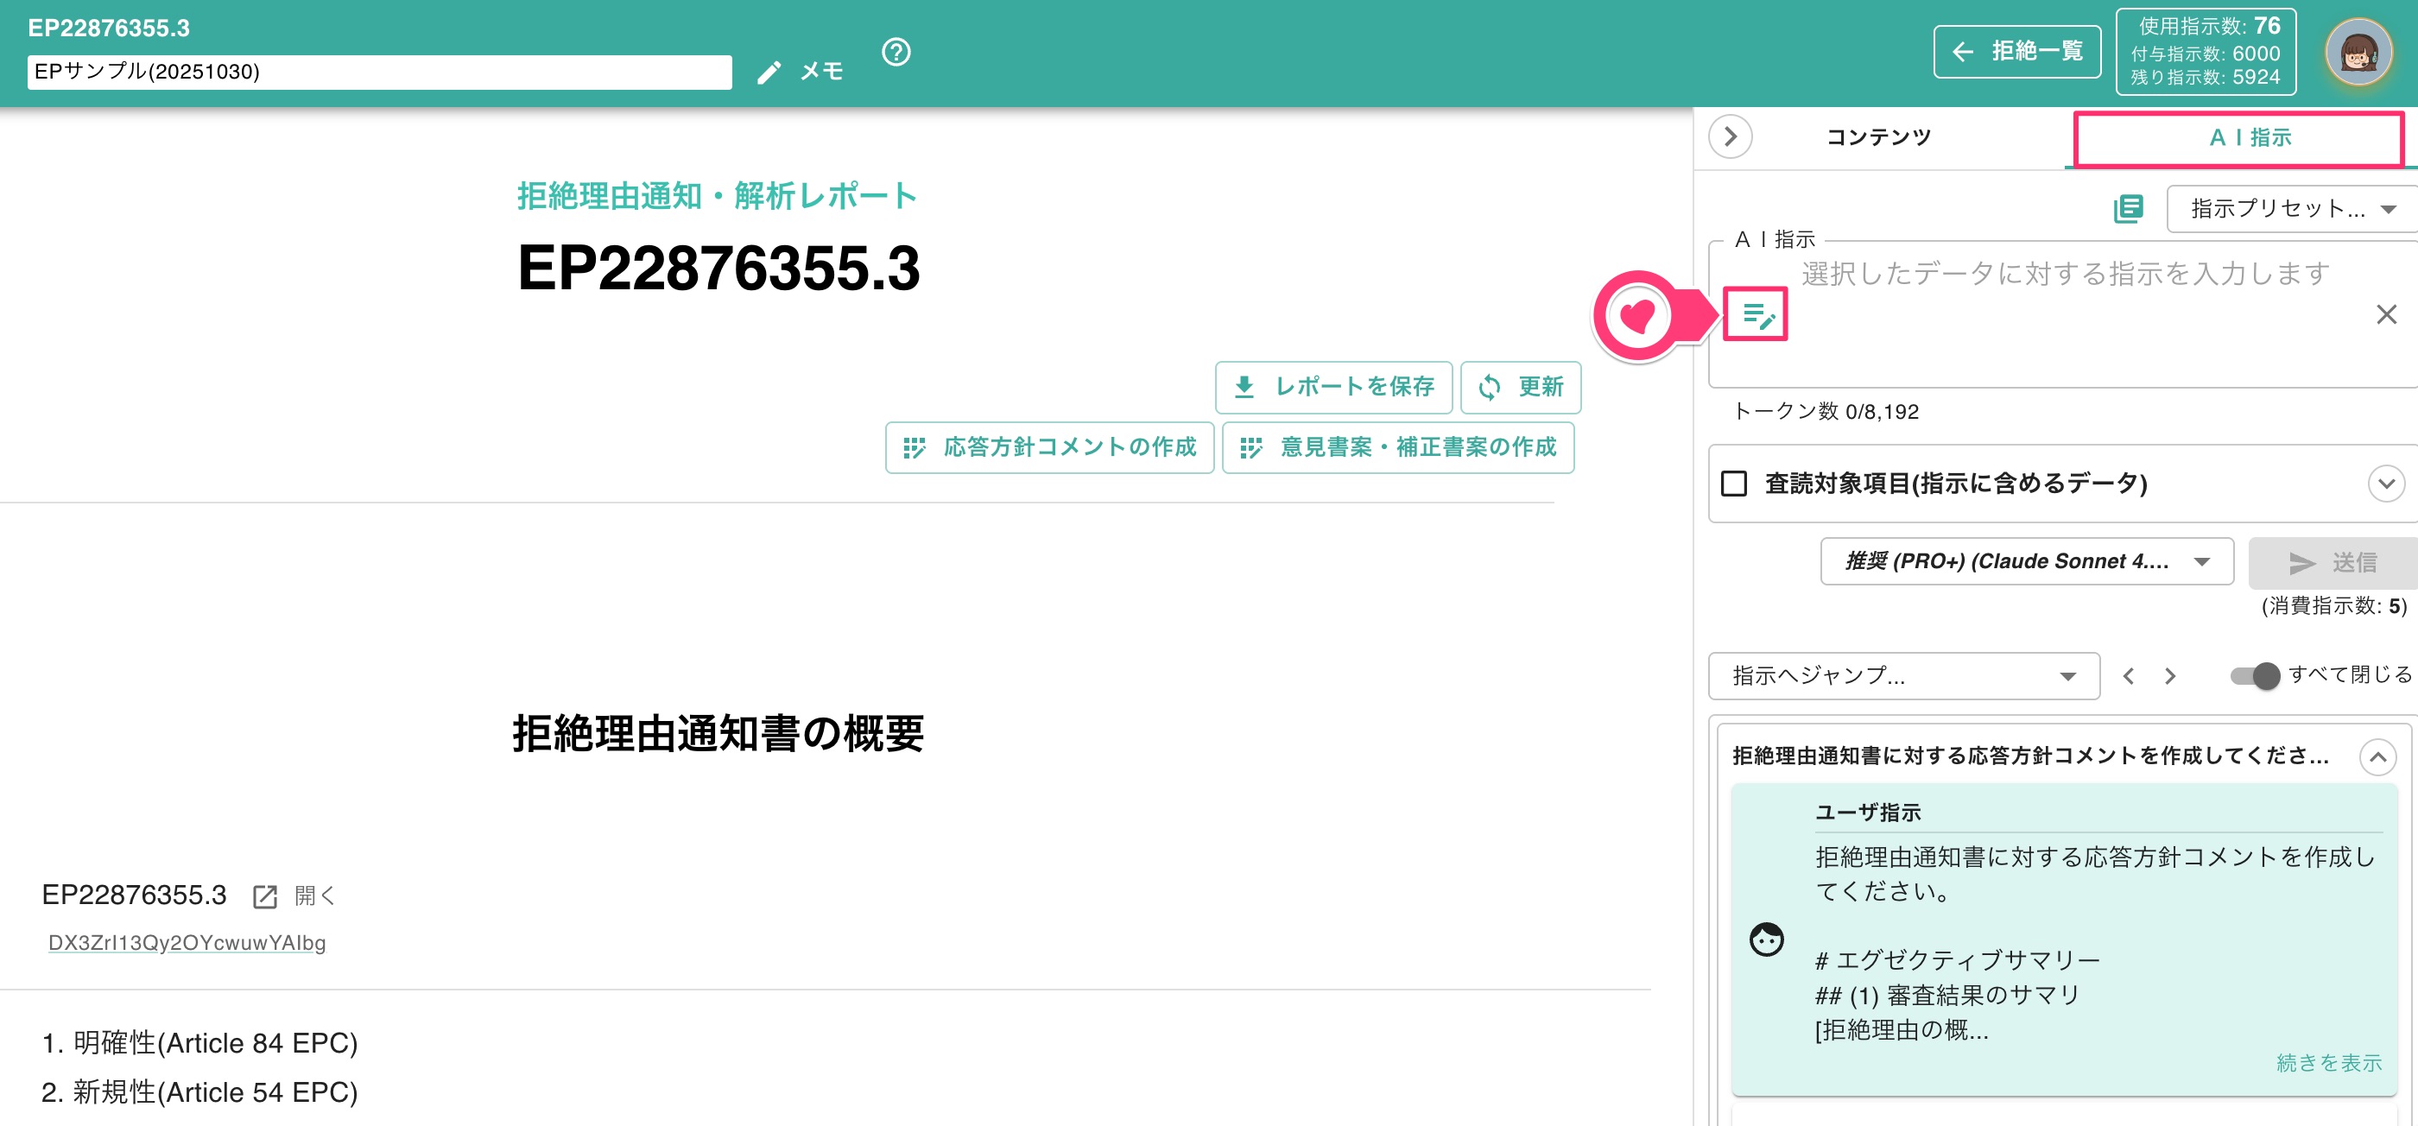This screenshot has height=1126, width=2418.
Task: Click the user face icon in instruction card
Action: point(1767,939)
